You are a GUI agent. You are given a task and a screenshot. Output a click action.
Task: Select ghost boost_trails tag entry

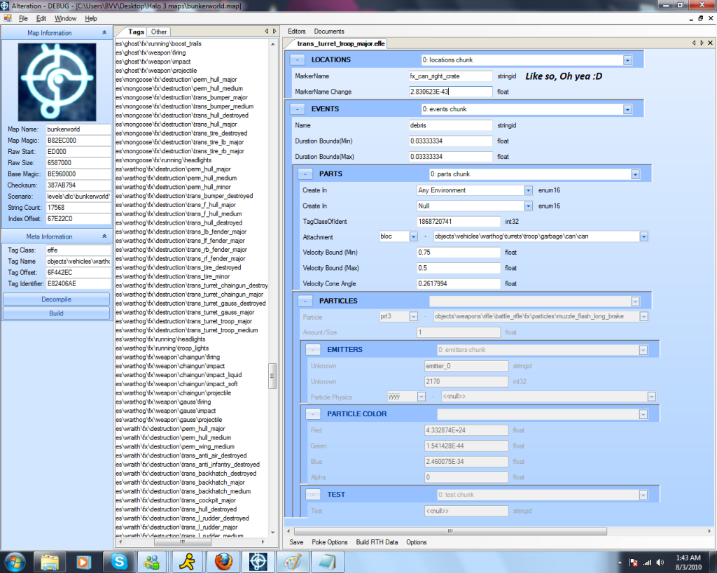(159, 44)
